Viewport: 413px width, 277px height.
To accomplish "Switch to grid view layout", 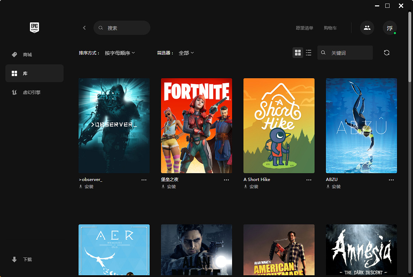I will [298, 53].
